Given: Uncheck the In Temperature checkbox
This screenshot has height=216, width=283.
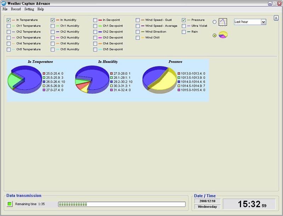Looking at the screenshot, I should (8, 20).
